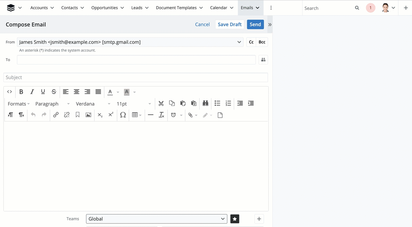Toggle the primary team star for Global
Viewport: 412px width, 227px height.
pos(235,219)
